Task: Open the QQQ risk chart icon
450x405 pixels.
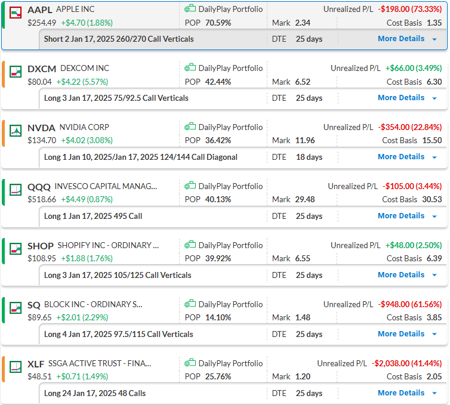Action: click(16, 190)
